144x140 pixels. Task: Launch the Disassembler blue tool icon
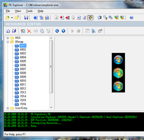coord(99,18)
